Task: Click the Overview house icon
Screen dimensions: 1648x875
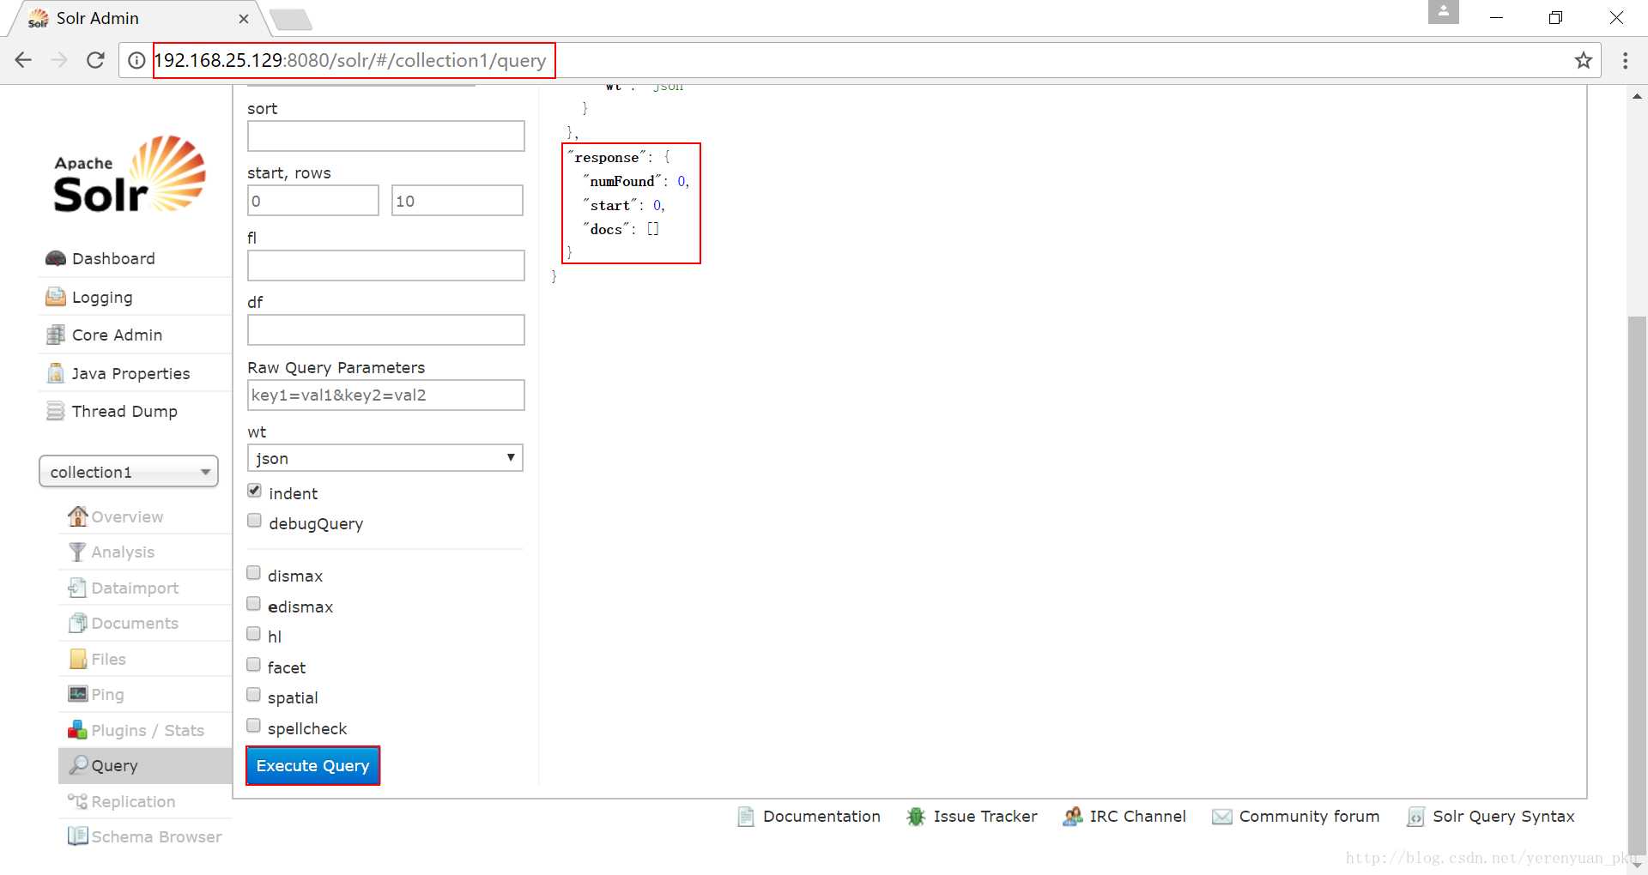Action: click(x=78, y=516)
